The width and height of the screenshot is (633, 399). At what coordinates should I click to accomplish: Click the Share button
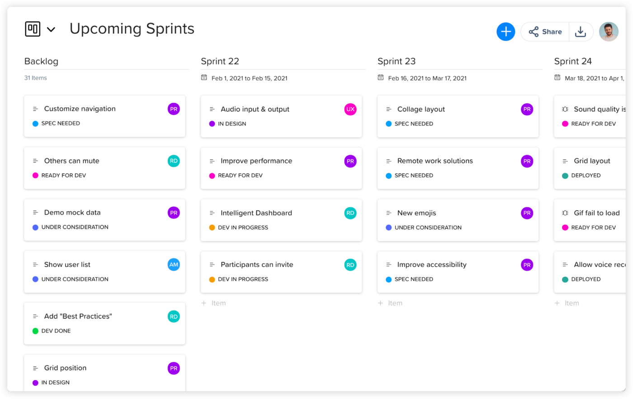click(545, 32)
